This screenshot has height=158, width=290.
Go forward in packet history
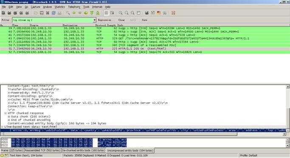tap(80, 13)
